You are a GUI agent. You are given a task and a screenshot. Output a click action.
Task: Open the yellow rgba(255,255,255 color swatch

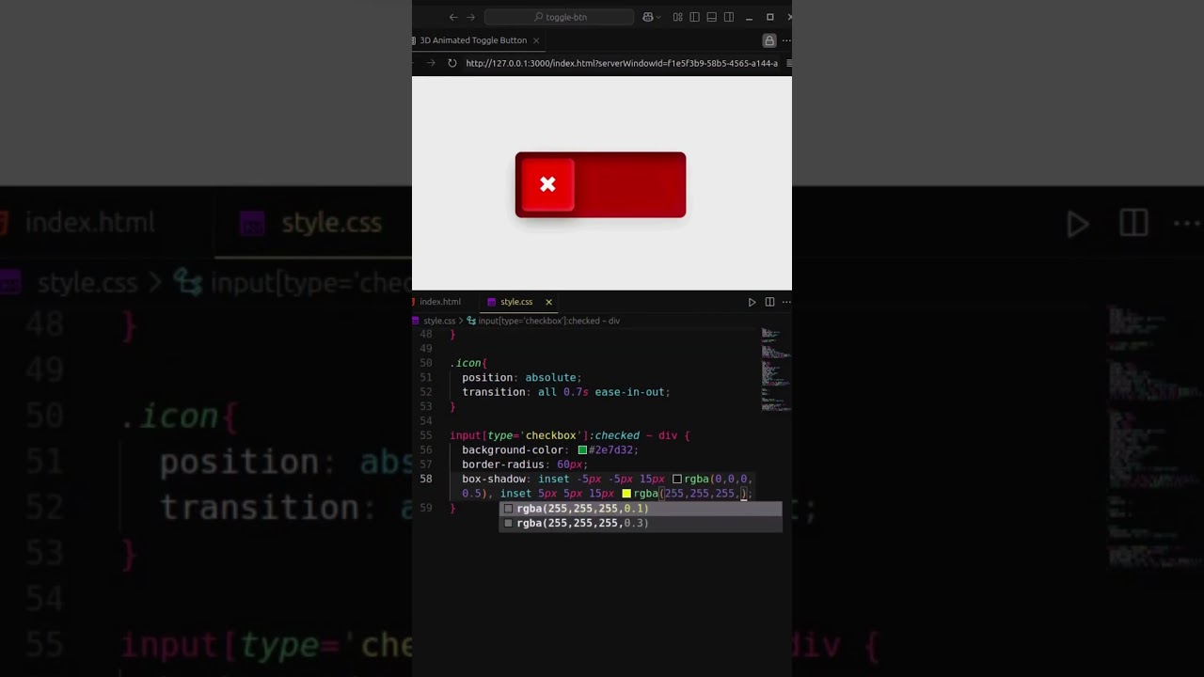[x=626, y=494]
